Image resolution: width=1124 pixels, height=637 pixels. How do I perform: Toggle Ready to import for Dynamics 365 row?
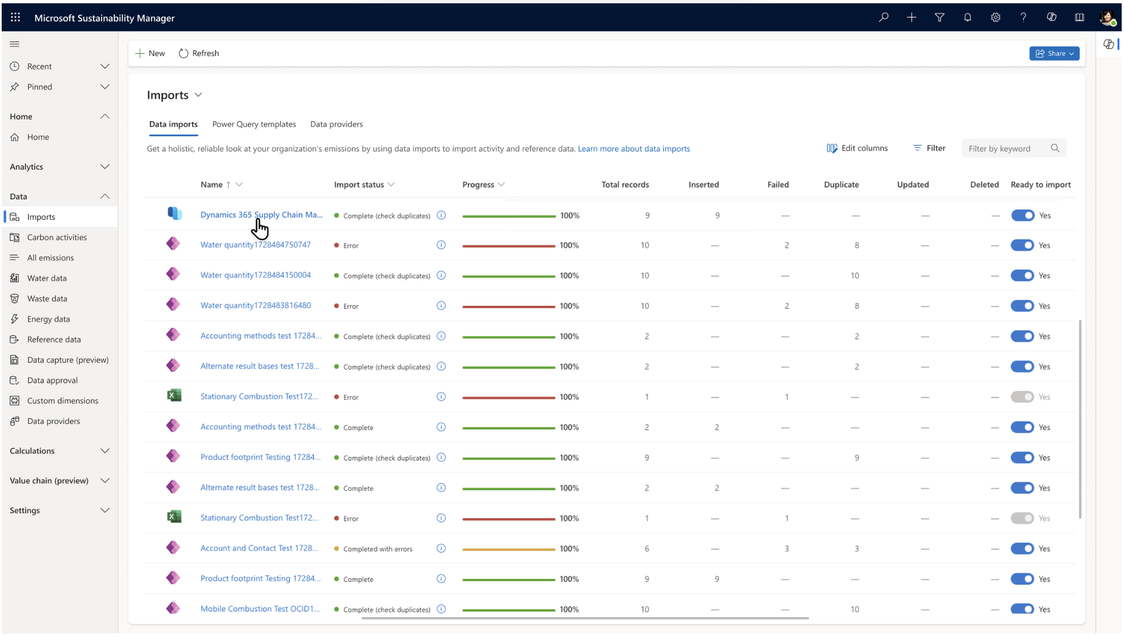1022,215
